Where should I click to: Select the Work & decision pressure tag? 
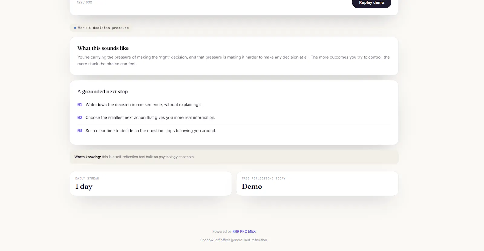click(x=101, y=28)
